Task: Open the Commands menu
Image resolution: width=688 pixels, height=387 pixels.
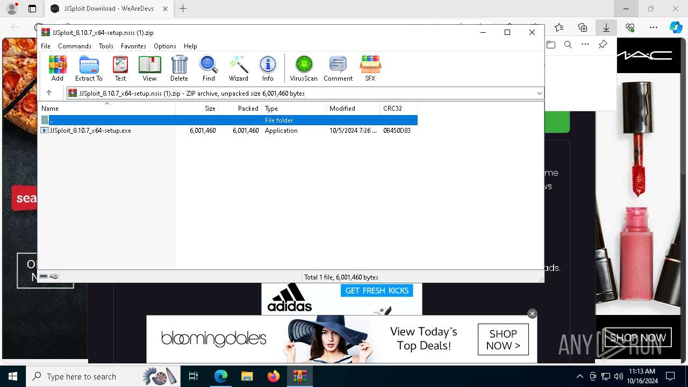Action: click(x=75, y=46)
